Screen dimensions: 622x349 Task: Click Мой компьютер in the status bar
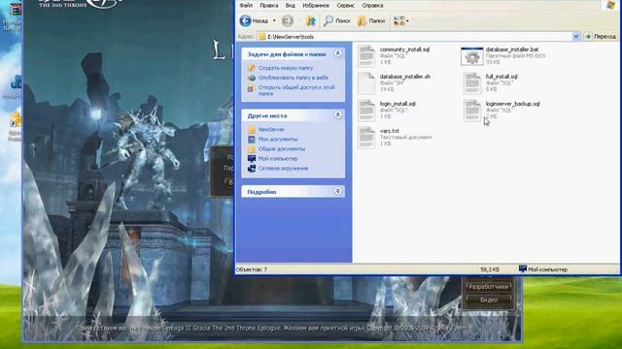coord(543,270)
